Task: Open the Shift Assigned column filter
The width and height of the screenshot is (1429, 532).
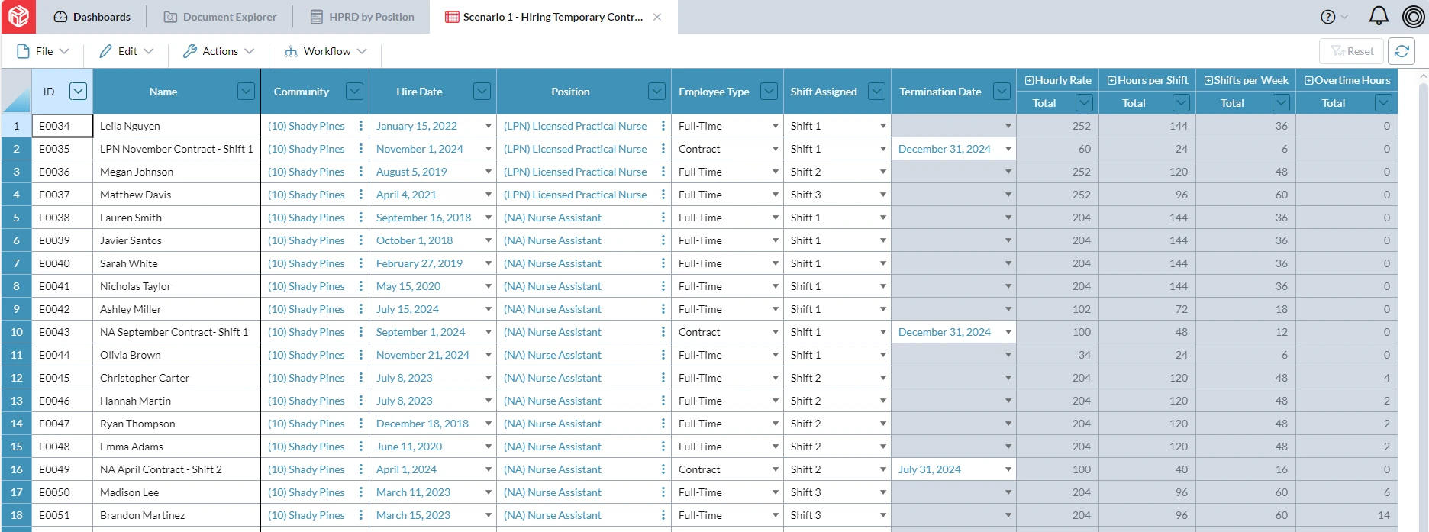Action: (x=877, y=92)
